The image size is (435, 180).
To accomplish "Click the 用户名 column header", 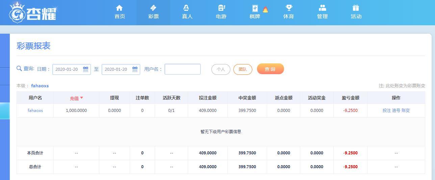I will point(35,98).
